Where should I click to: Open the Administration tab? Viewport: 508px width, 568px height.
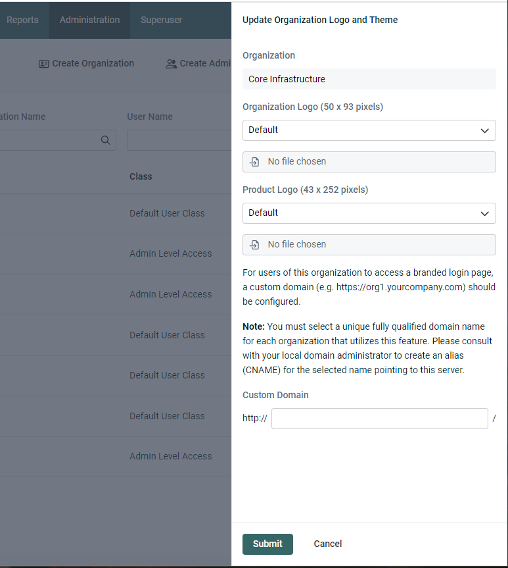[90, 20]
